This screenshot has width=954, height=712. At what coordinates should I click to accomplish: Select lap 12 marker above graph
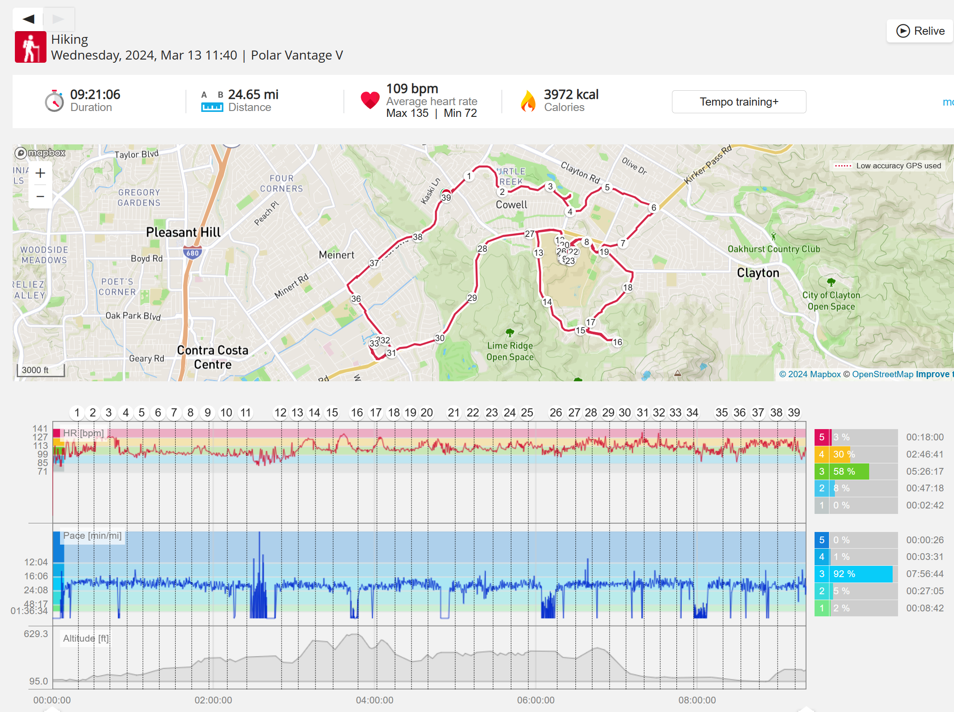280,412
